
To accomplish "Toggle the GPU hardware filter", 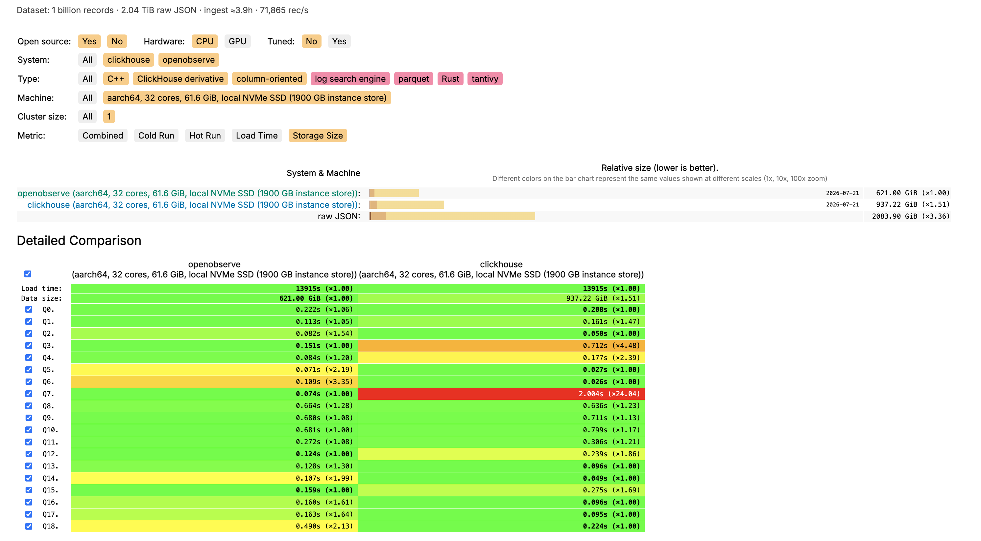I will 238,41.
